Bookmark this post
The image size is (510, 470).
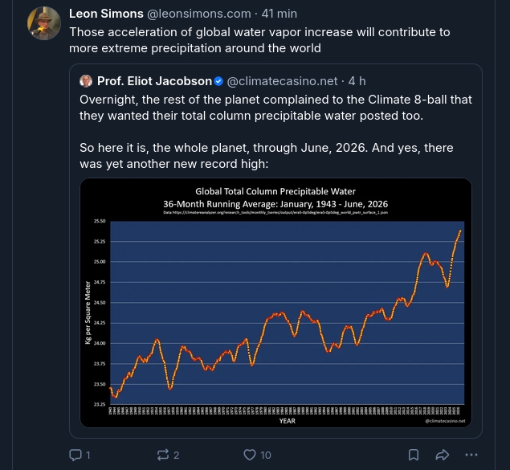(x=414, y=455)
